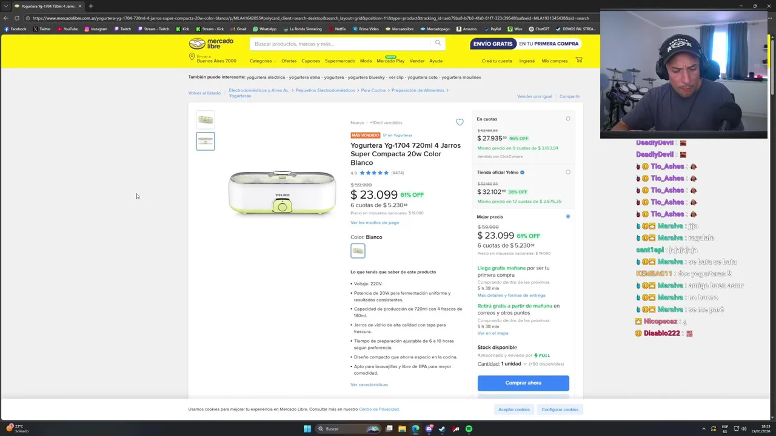Open YouTube bookmark
This screenshot has height=436, width=776.
[x=67, y=28]
